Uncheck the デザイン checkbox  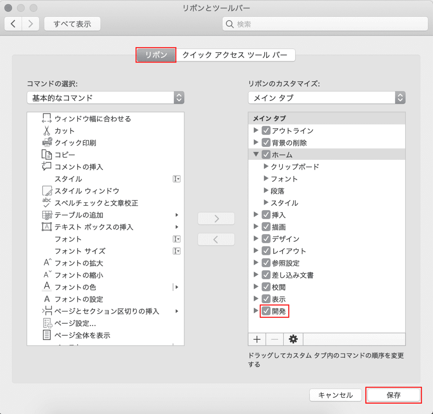tap(266, 239)
